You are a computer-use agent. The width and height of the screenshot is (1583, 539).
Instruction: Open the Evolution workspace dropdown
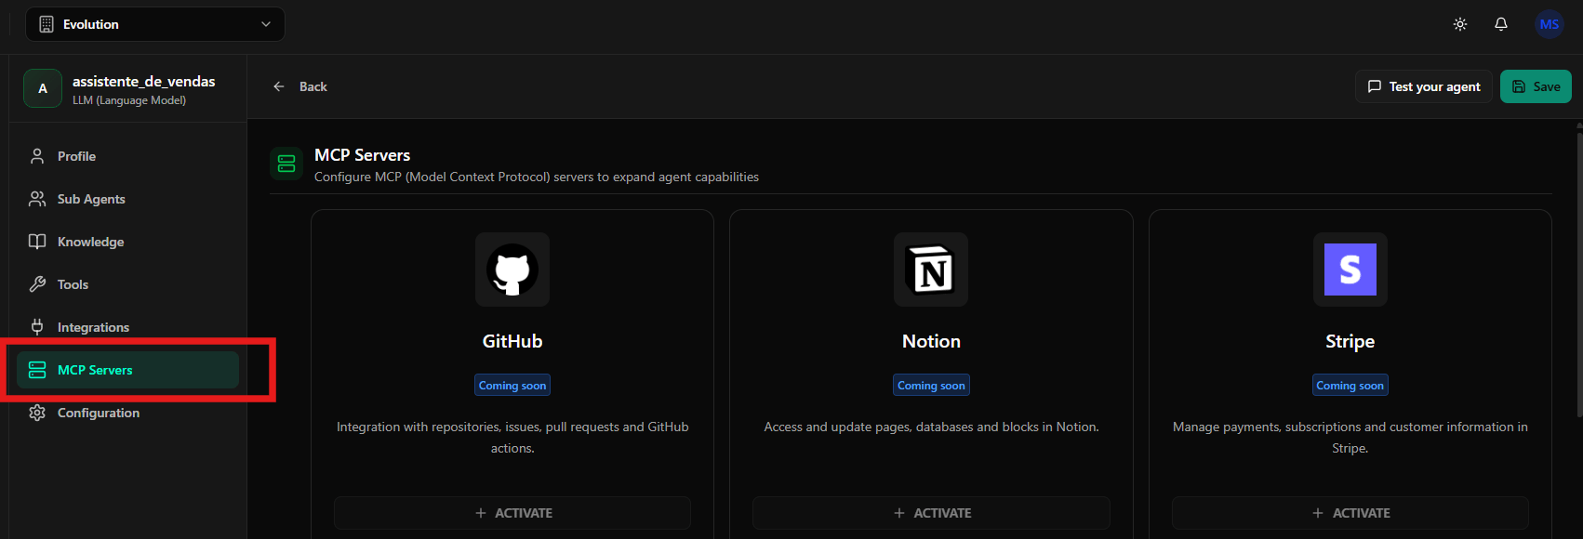(155, 24)
